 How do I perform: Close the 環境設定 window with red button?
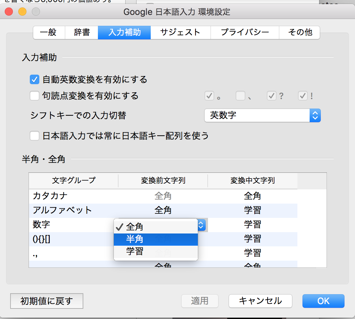(9, 12)
